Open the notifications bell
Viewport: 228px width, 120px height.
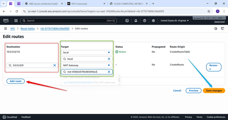pyautogui.click(x=136, y=21)
